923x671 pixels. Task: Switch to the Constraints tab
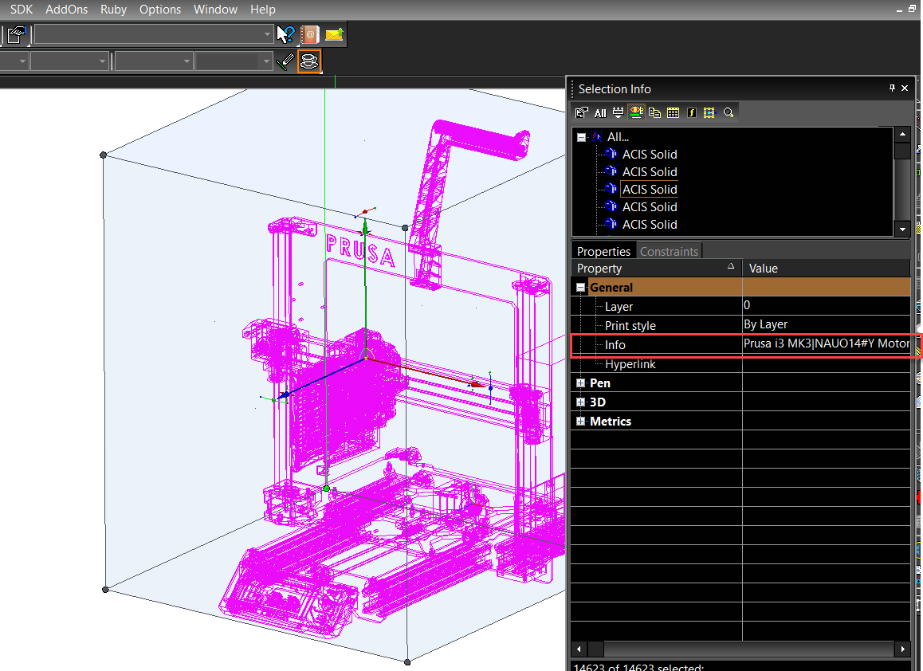(669, 251)
